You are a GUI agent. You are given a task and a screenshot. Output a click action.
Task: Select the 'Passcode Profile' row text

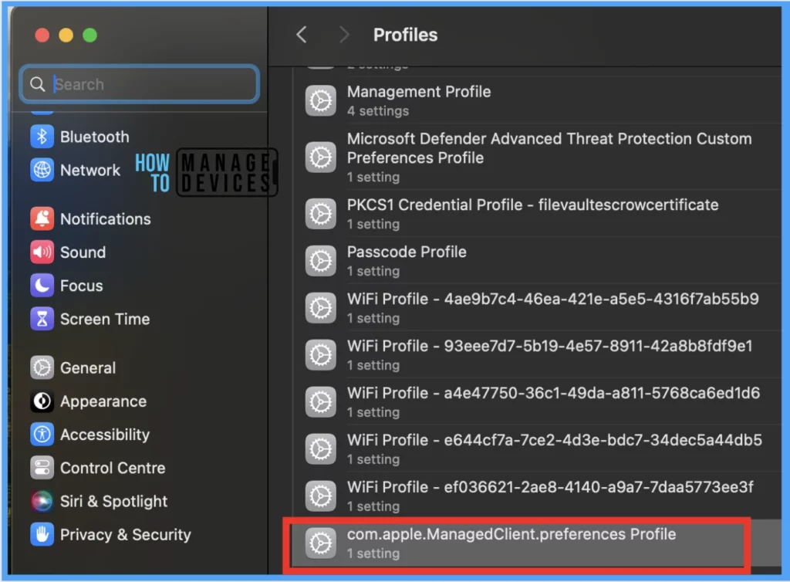point(407,252)
